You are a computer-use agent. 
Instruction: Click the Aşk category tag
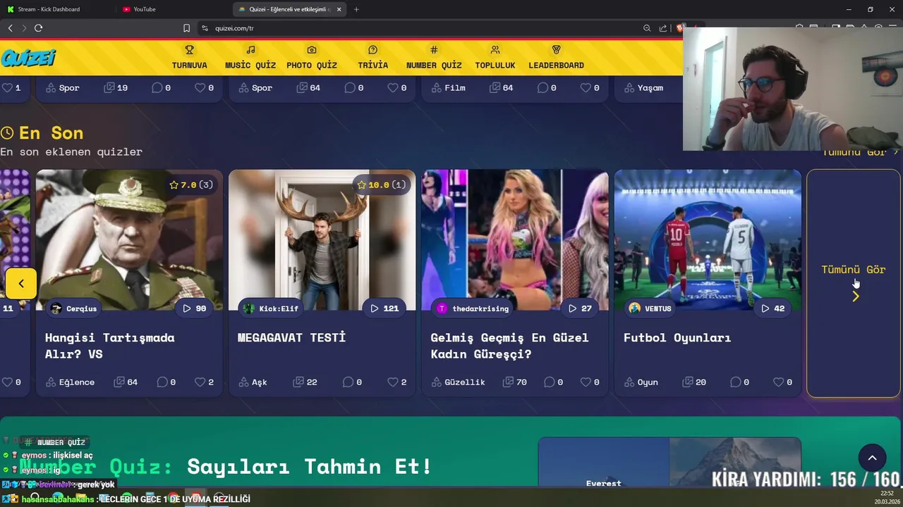pyautogui.click(x=253, y=382)
